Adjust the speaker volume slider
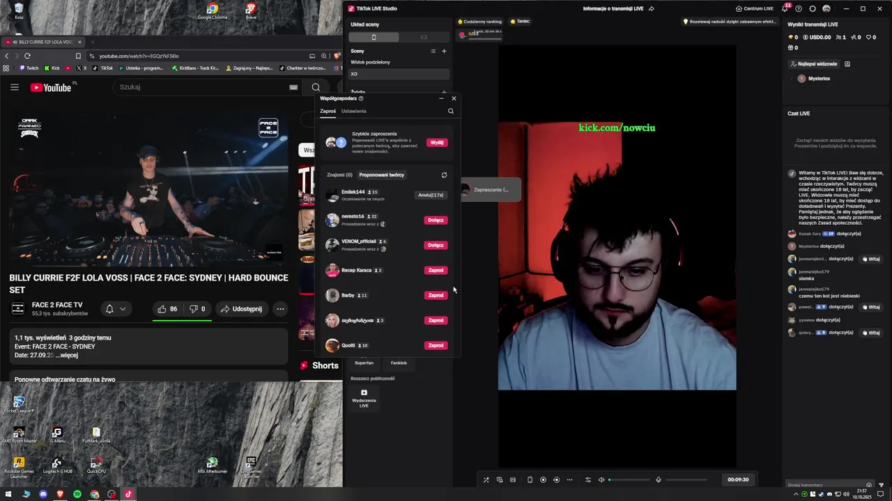 coord(629,479)
